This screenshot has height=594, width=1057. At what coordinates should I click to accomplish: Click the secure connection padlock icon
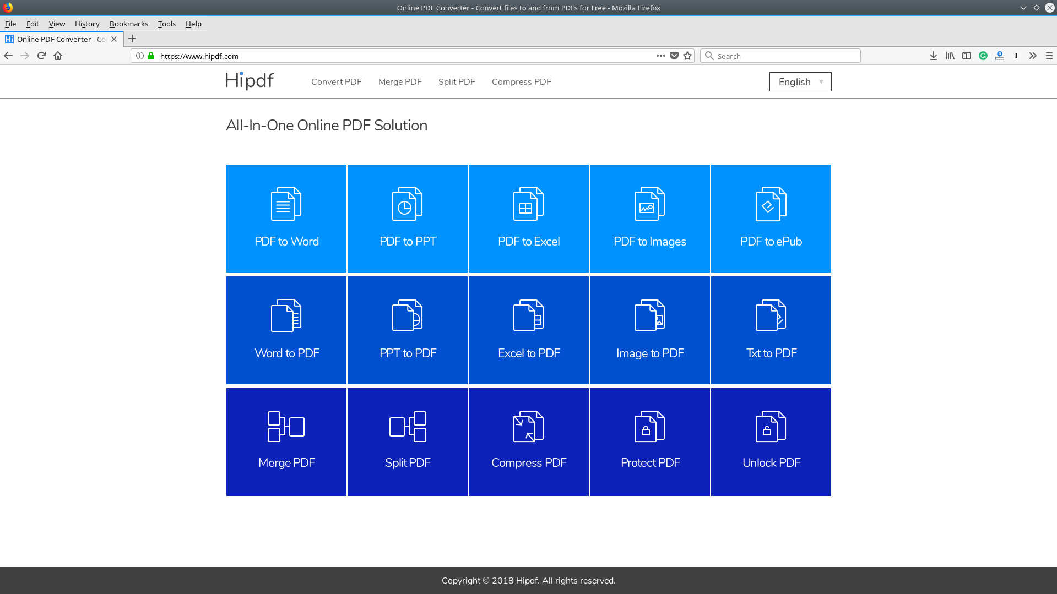tap(151, 56)
